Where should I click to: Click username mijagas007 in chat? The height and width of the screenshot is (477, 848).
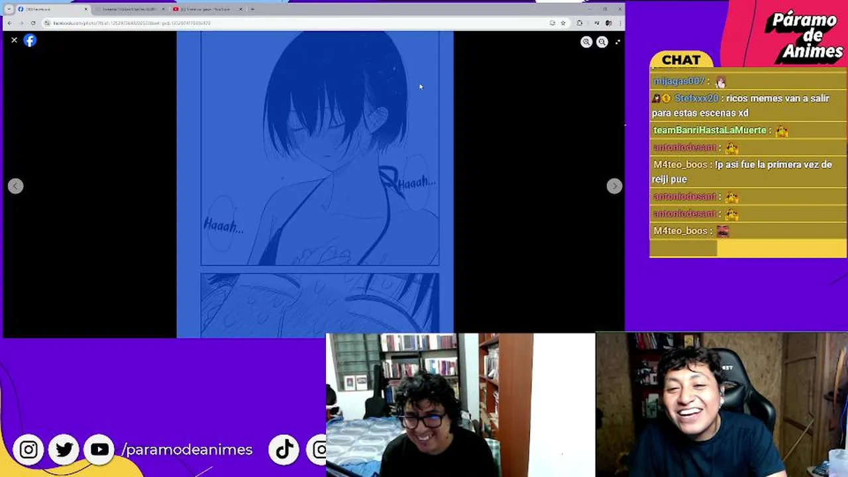click(x=679, y=81)
